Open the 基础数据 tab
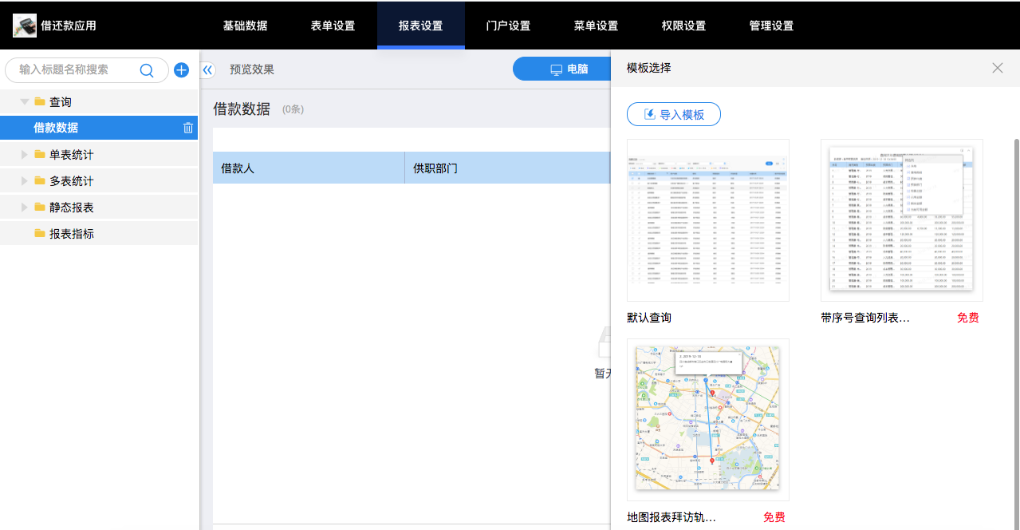Viewport: 1020px width, 530px height. coord(245,26)
